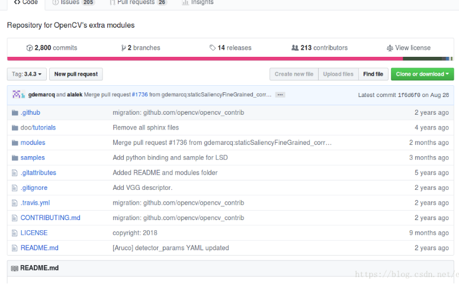Click the modules folder icon
This screenshot has height=284, width=459.
tap(15, 143)
